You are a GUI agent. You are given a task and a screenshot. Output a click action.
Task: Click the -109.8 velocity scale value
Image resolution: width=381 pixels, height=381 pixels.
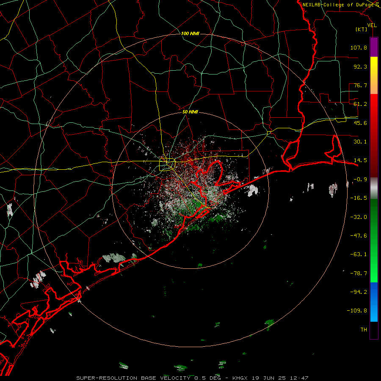(x=357, y=311)
